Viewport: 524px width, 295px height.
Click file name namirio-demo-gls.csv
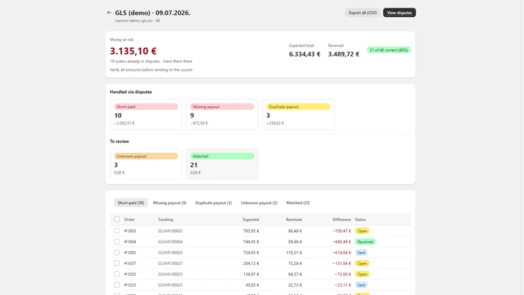(x=134, y=20)
